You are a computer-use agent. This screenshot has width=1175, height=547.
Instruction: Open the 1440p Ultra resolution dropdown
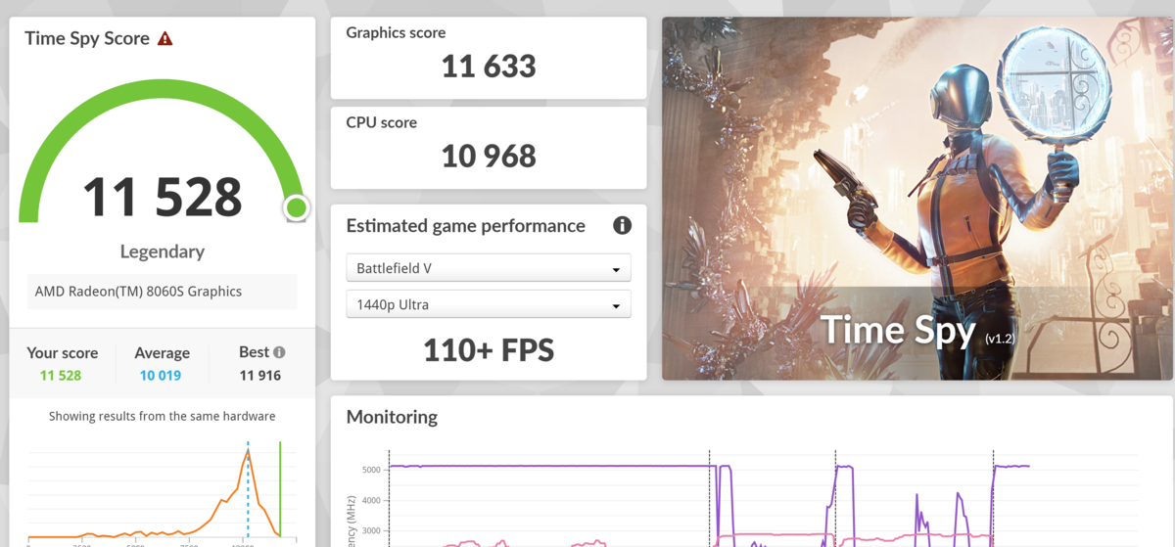click(489, 304)
